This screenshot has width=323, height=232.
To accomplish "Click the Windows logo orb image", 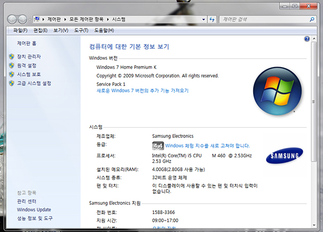I will click(x=277, y=91).
